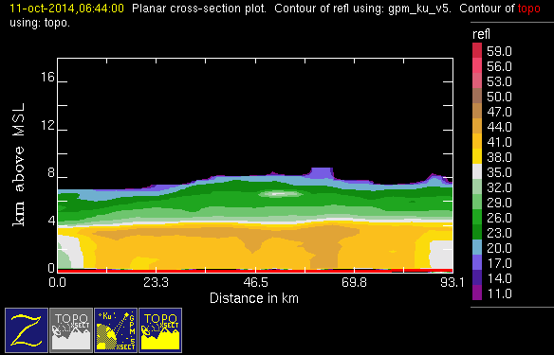This screenshot has height=355, width=554.
Task: Click 'gpm_ku_v5' in the plot header
Action: (418, 9)
